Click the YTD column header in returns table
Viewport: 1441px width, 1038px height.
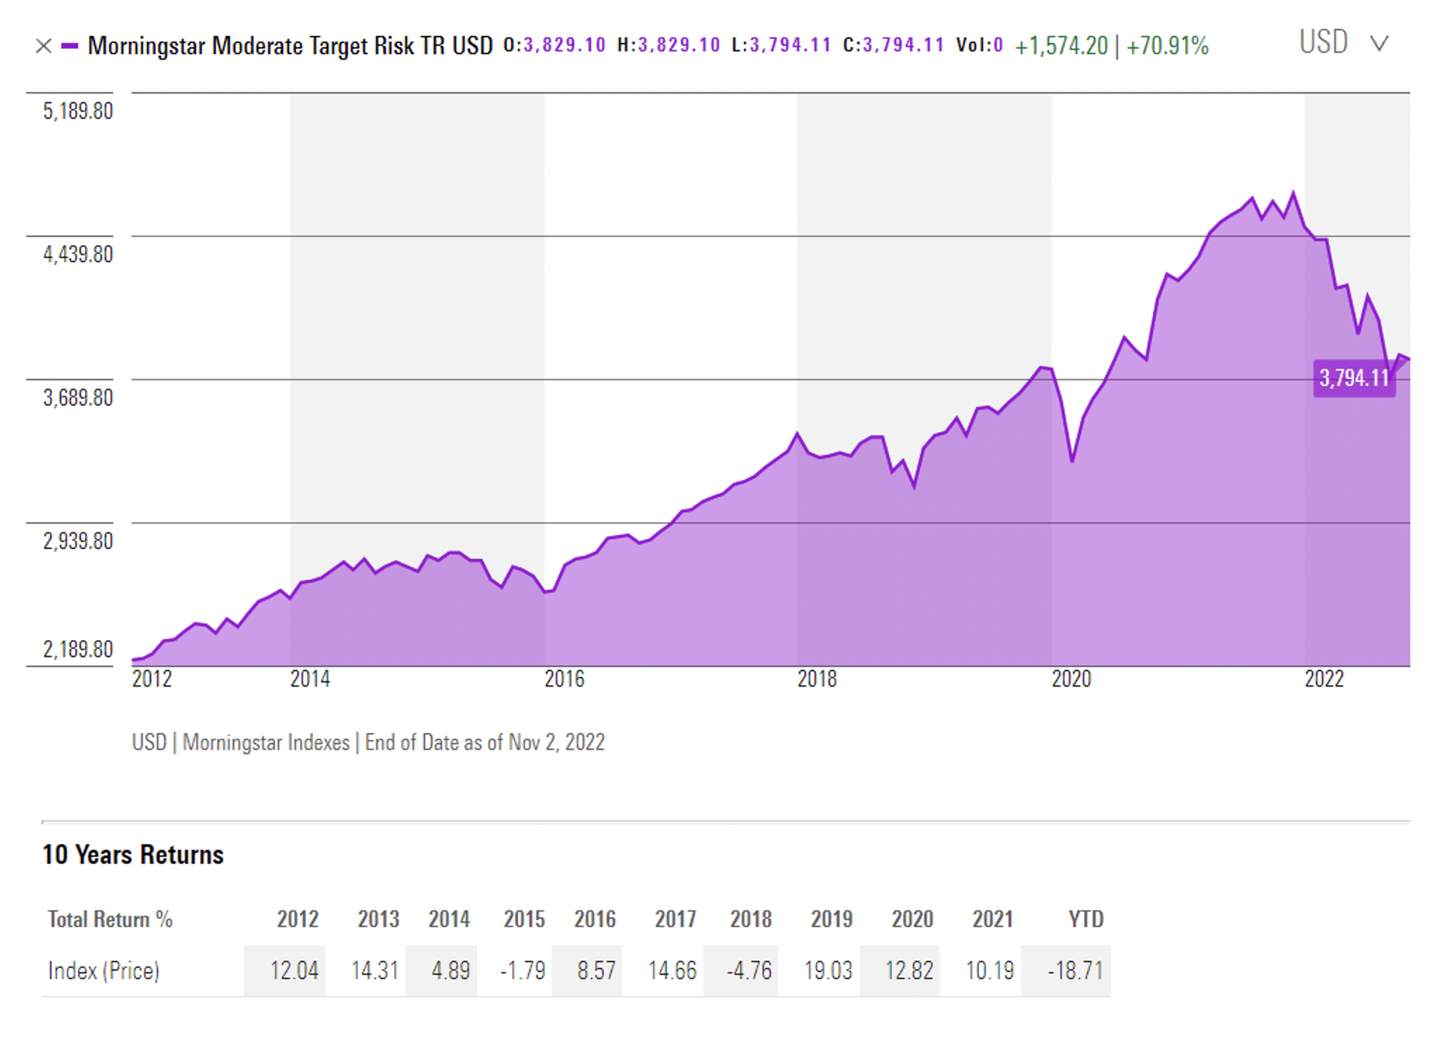point(1085,919)
